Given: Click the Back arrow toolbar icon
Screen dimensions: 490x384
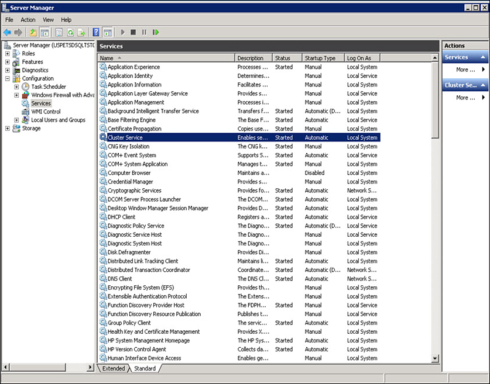Looking at the screenshot, I should 7,32.
